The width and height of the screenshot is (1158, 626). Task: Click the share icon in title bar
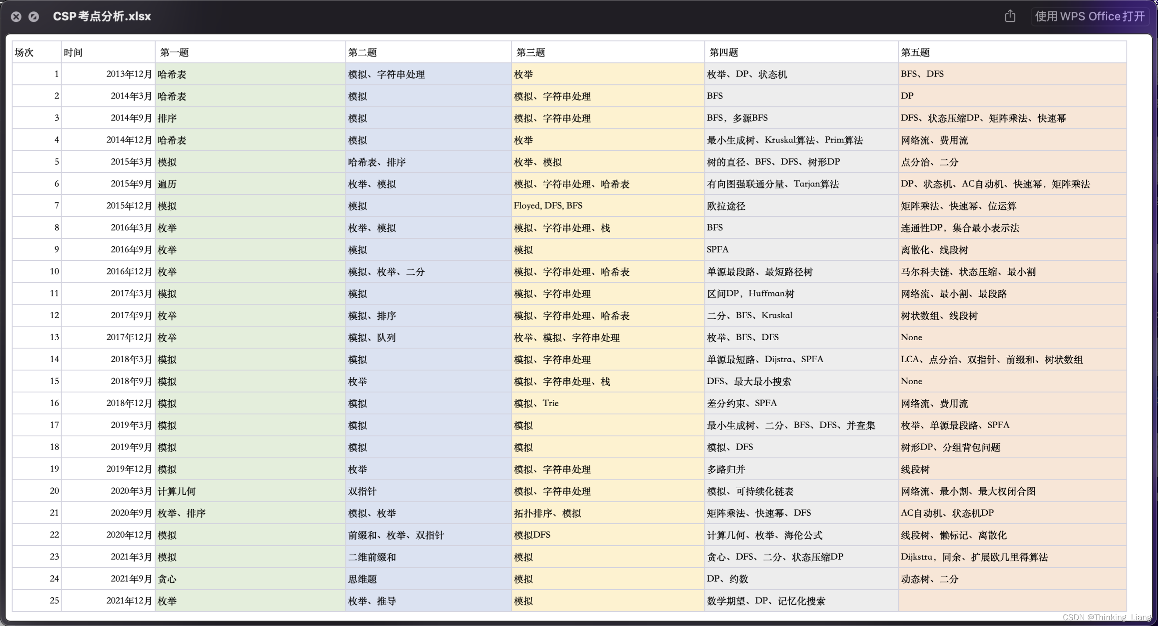click(x=1010, y=16)
